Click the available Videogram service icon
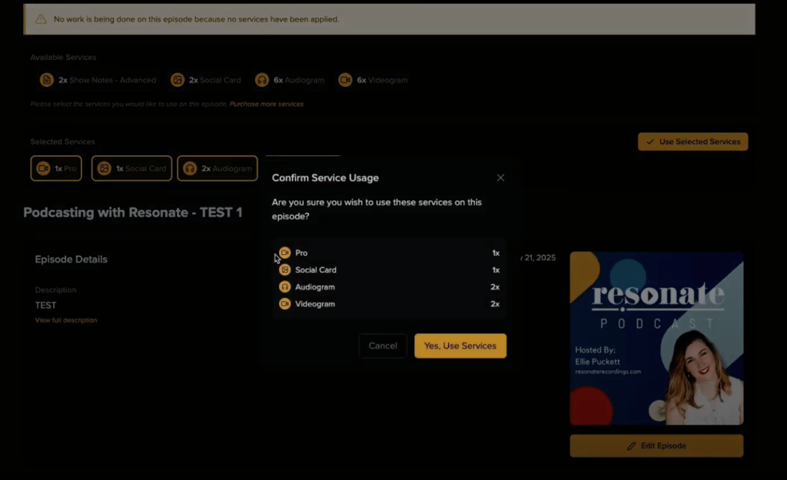 [x=345, y=80]
